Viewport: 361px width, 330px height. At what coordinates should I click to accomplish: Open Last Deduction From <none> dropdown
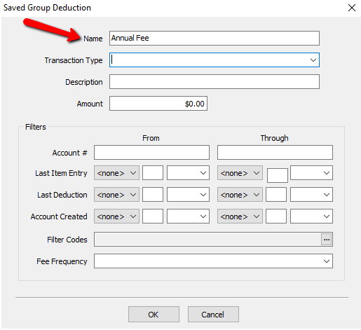coord(116,195)
